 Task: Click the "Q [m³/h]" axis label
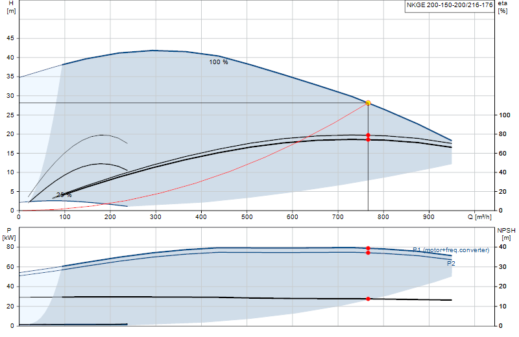click(x=479, y=217)
